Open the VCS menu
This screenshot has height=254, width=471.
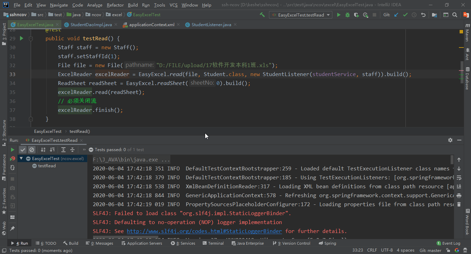click(x=174, y=5)
